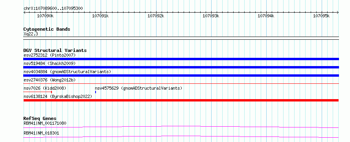Open the nsv7026 (Kidd2008) variant label
The height and width of the screenshot is (142, 350).
pyautogui.click(x=45, y=88)
